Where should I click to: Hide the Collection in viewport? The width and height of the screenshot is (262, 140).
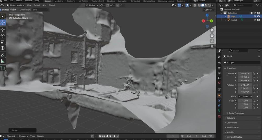point(255,13)
